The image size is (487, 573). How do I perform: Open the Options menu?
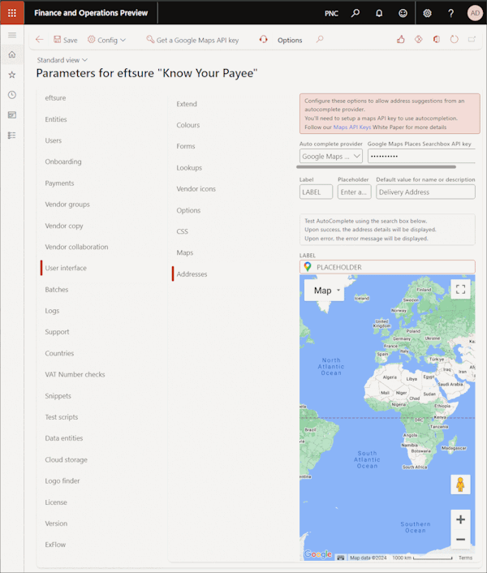[290, 41]
